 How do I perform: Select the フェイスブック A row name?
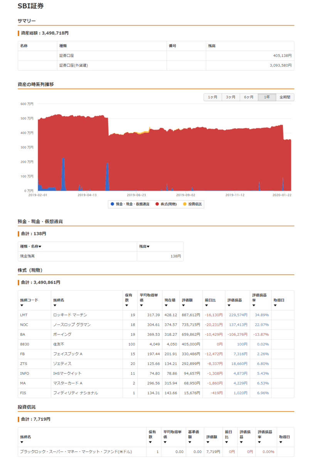(x=68, y=354)
